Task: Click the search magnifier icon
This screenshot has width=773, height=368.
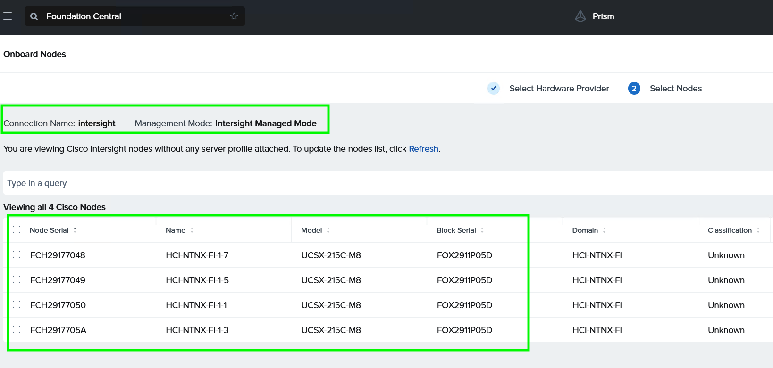Action: pos(34,16)
